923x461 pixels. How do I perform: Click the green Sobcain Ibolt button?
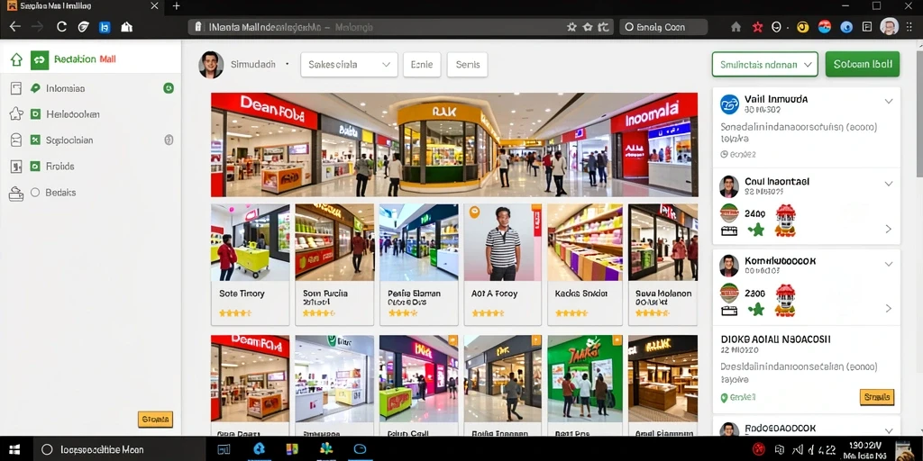pyautogui.click(x=863, y=65)
